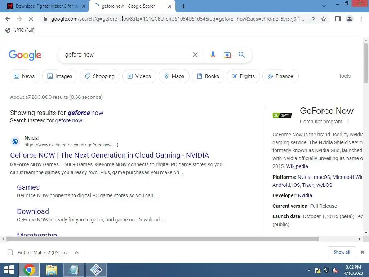Stop loading the page with the X button
This screenshot has height=277, width=369.
[31, 19]
